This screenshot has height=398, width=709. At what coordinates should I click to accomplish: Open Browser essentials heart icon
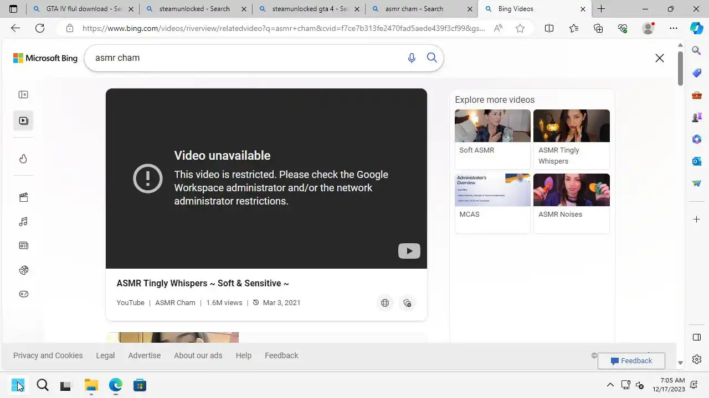coord(623,28)
